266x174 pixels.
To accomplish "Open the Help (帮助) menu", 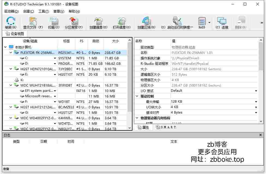I will point(74,11).
